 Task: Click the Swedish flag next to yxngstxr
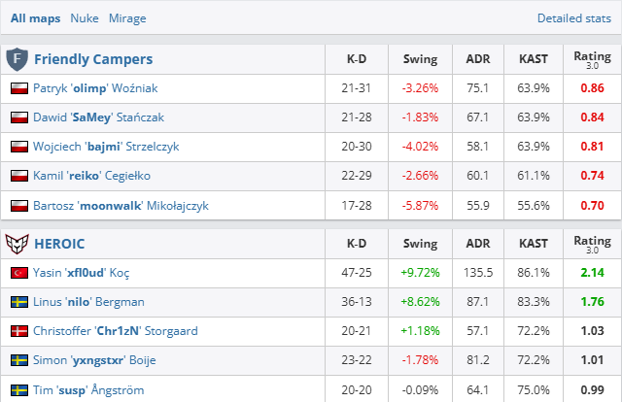pyautogui.click(x=18, y=360)
